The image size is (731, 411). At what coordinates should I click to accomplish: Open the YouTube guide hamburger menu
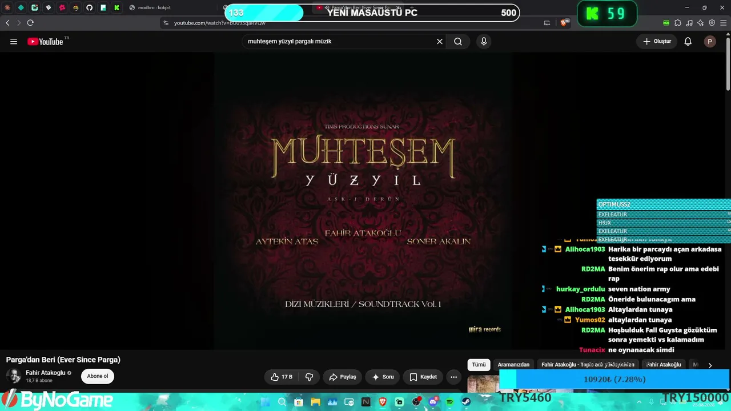(14, 41)
